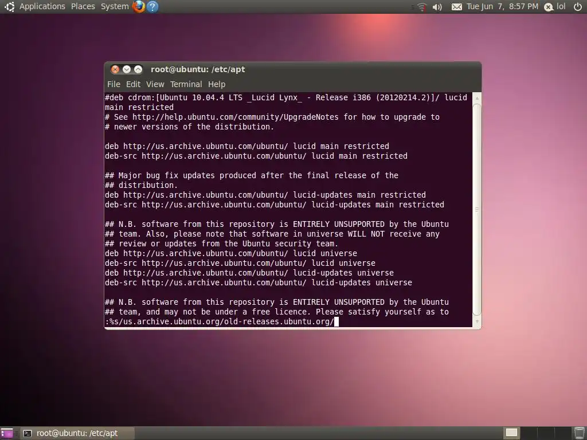587x440 pixels.
Task: Click the root@ubuntu: /etc/apt taskbar button
Action: pyautogui.click(x=77, y=433)
